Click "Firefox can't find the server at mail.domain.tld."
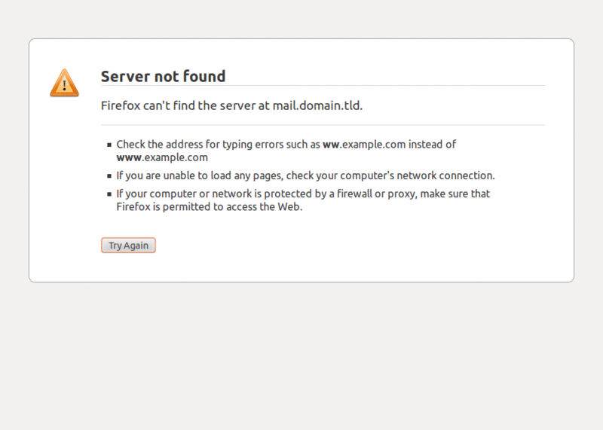 coord(231,105)
